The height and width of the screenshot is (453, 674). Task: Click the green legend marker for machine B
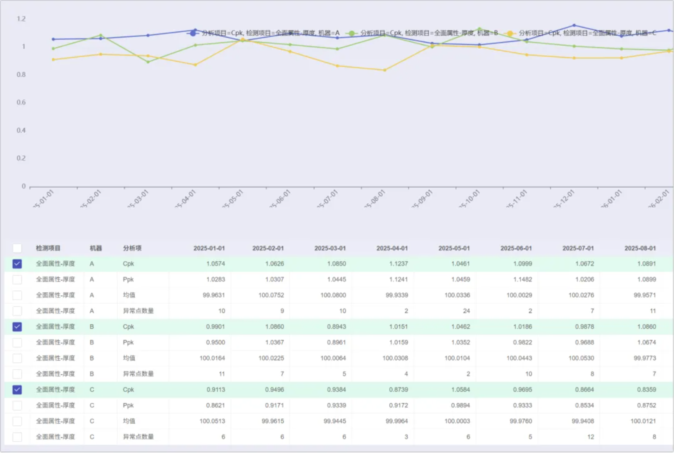tap(351, 33)
